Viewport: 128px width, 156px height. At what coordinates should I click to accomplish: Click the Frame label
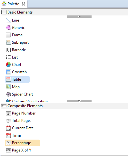(17, 35)
